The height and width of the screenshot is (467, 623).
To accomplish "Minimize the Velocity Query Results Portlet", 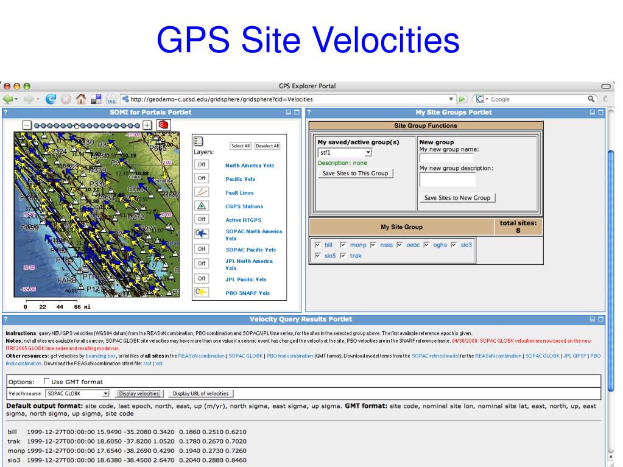I will coord(593,319).
